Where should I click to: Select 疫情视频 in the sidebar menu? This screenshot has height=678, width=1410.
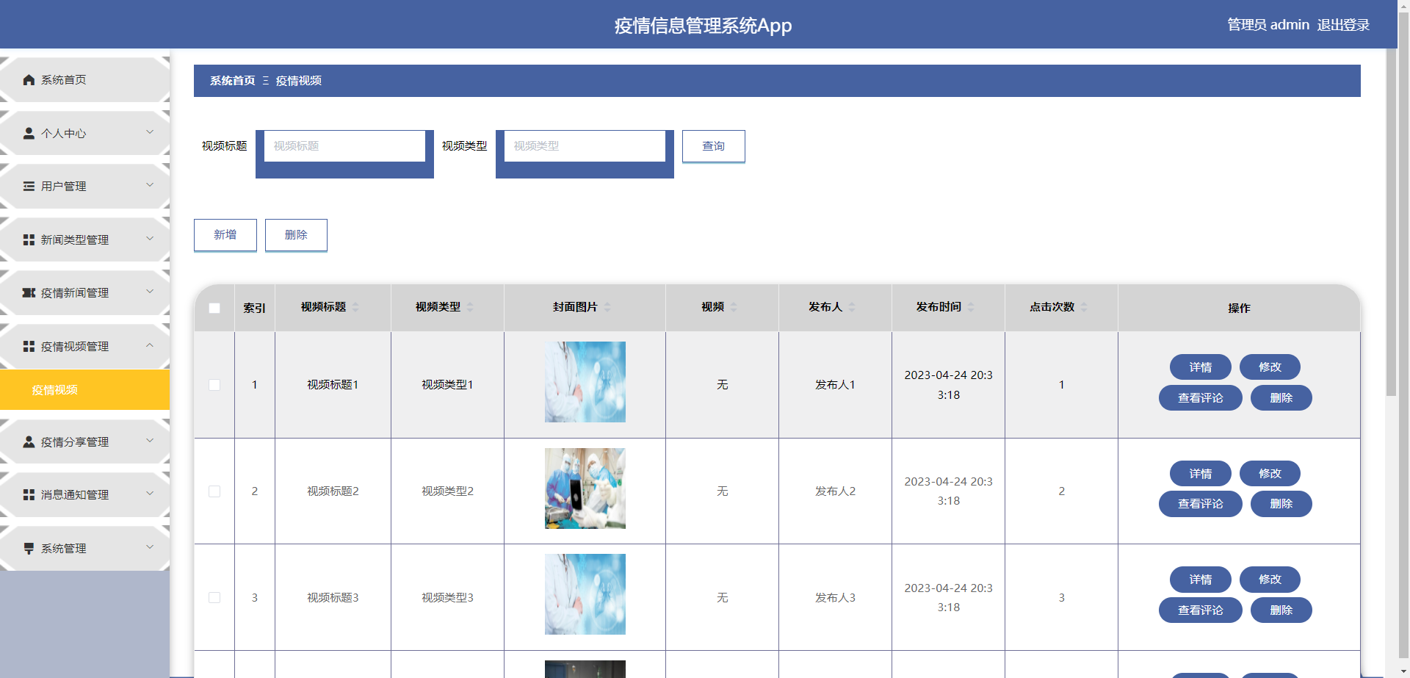[54, 389]
